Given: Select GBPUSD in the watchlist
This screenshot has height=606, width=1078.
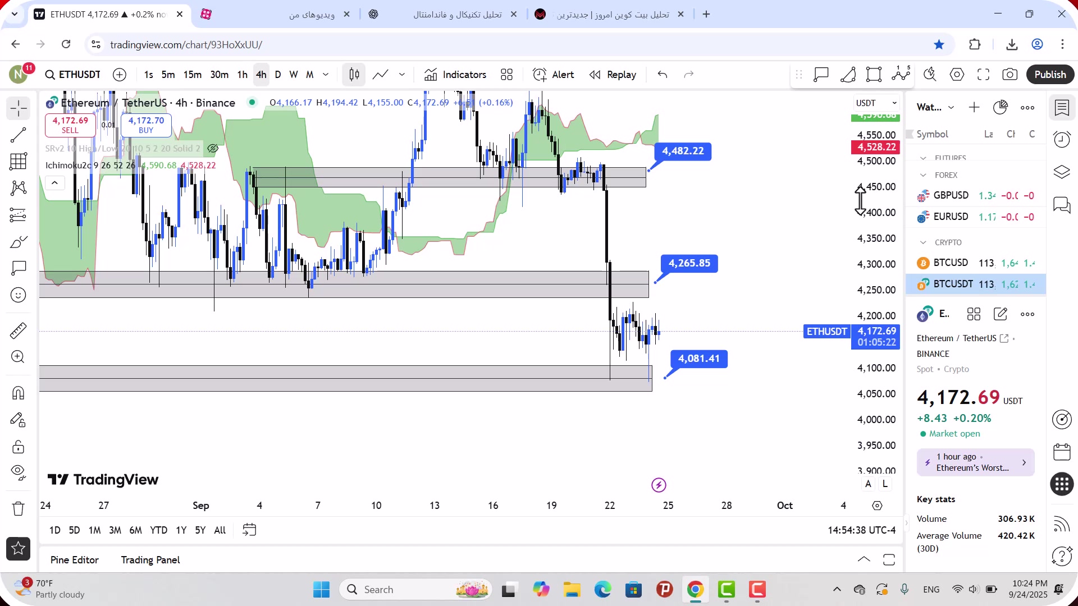Looking at the screenshot, I should [976, 195].
